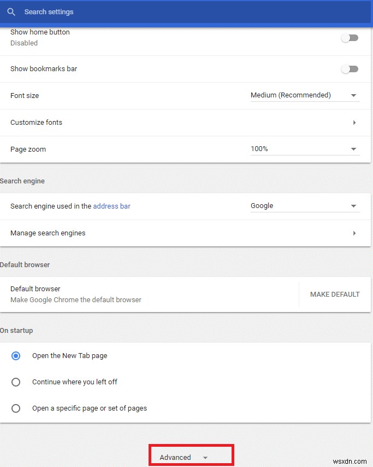373x467 pixels.
Task: Click the Search engine section heading
Action: coord(22,181)
